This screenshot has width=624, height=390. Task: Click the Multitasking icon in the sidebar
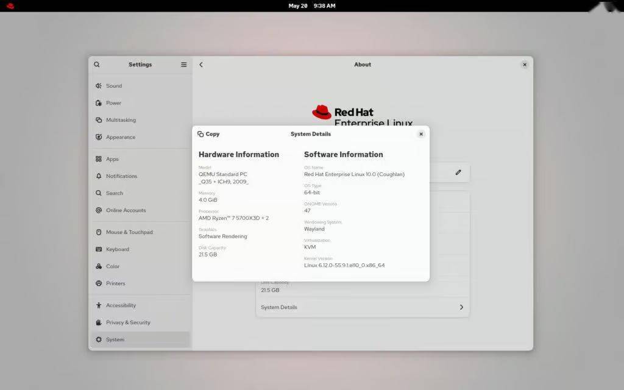[99, 120]
